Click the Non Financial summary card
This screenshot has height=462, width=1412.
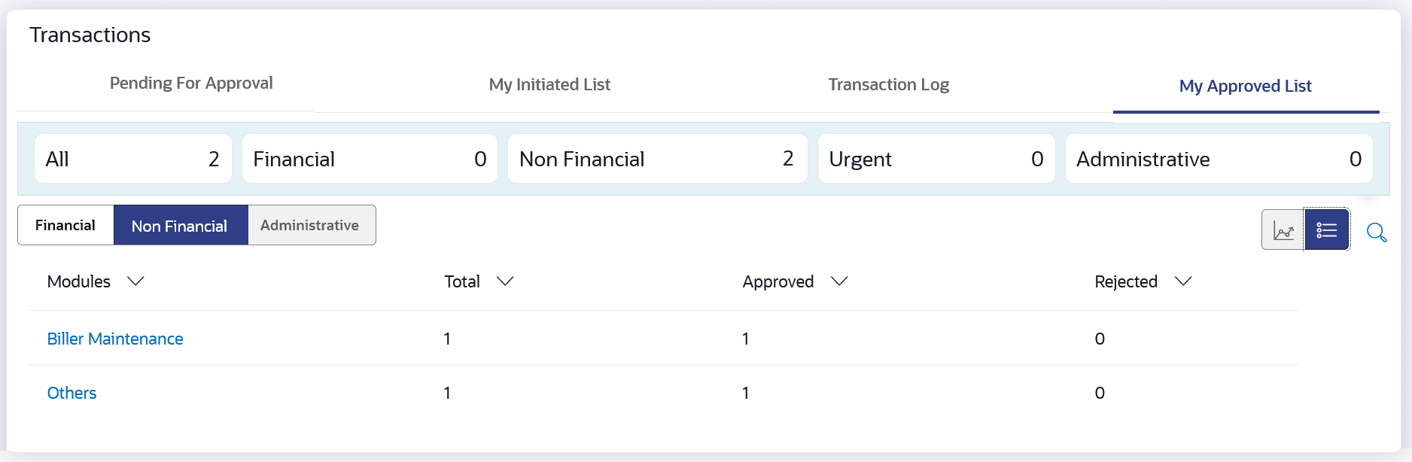656,159
